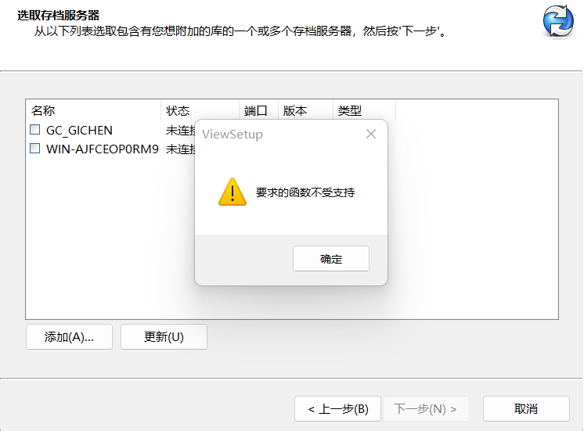Click the 要求的函数不受支持 message text
This screenshot has height=431, width=584.
(305, 192)
